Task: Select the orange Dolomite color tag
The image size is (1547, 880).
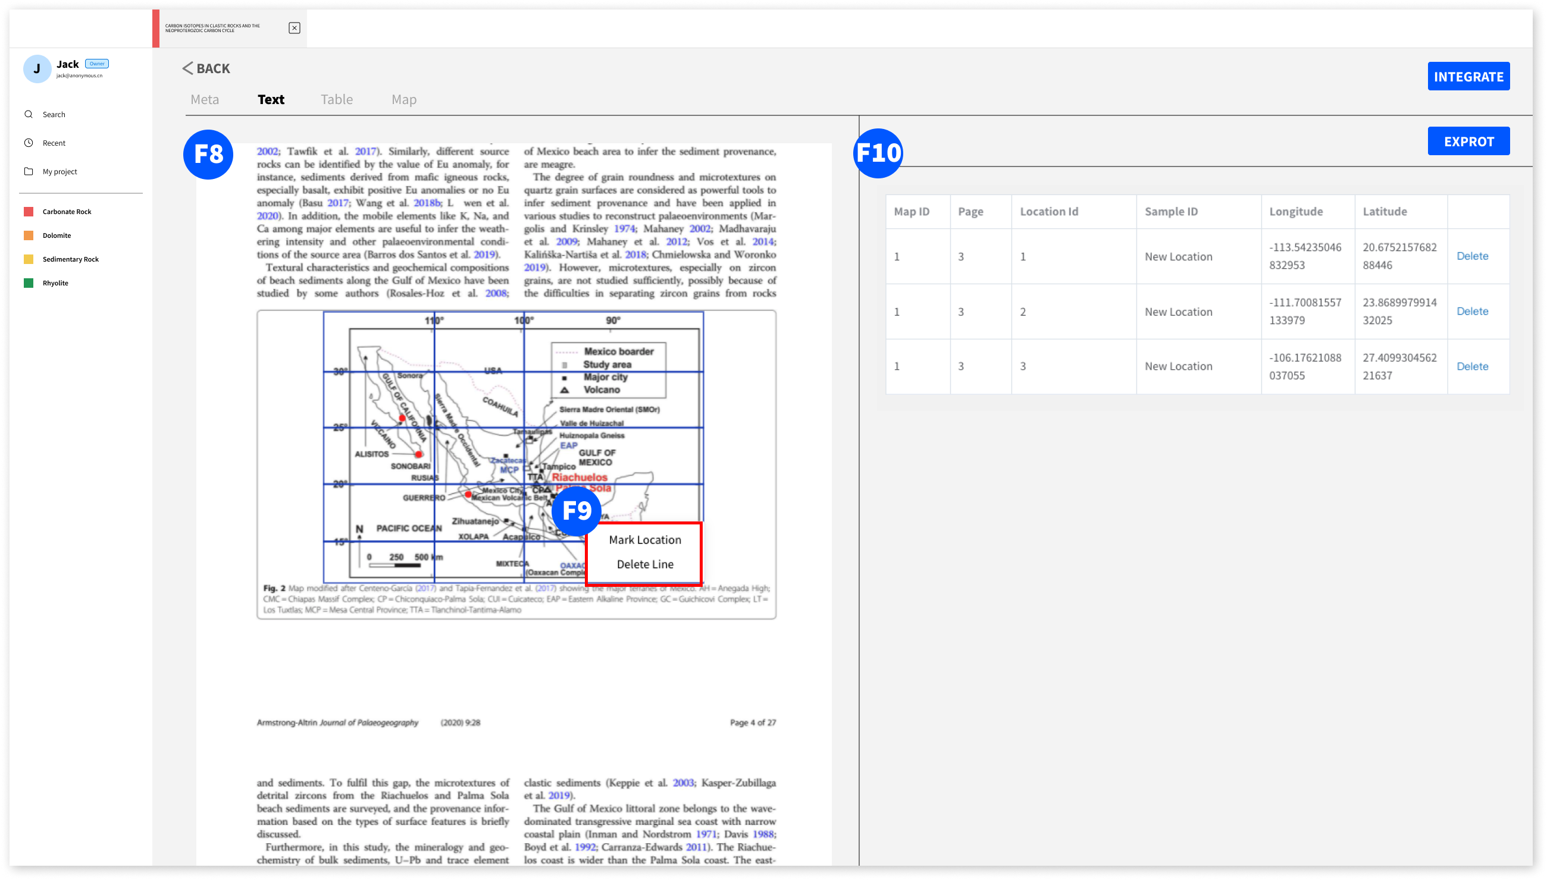Action: [x=29, y=235]
